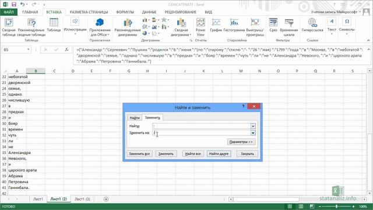The width and height of the screenshot is (373, 210).
Task: Click Рекомендуемые диаграммы icon
Action: 128,27
